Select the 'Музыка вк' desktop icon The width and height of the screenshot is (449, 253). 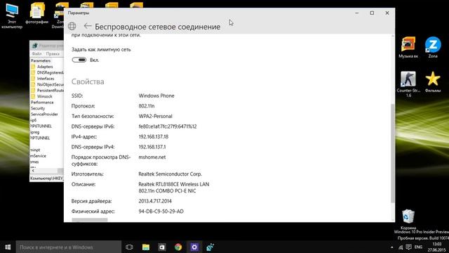pyautogui.click(x=408, y=48)
